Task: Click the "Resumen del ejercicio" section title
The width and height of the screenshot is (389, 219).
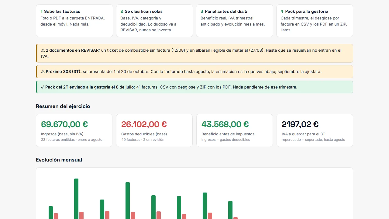Action: pos(63,106)
